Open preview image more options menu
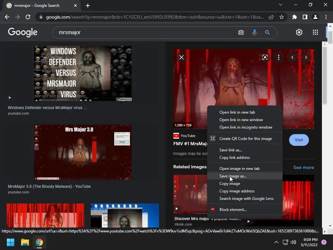Screen dimensions: 333x250 tap(279, 57)
